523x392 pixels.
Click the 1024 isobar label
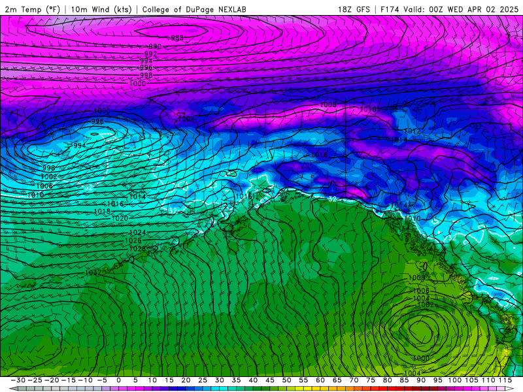click(x=137, y=233)
